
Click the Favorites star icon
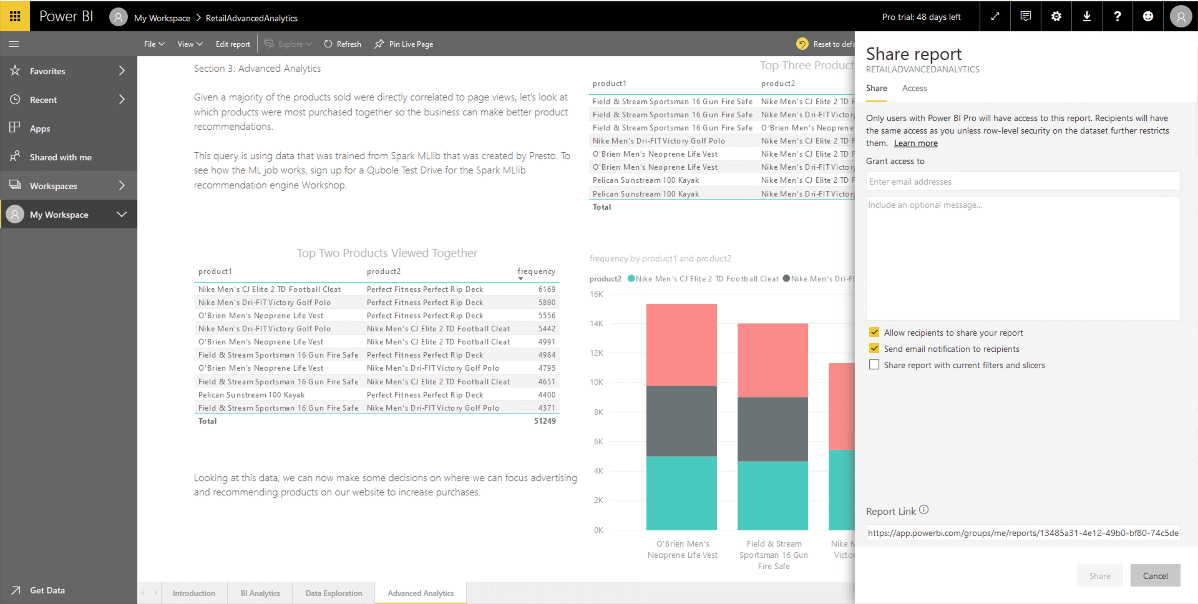[15, 71]
